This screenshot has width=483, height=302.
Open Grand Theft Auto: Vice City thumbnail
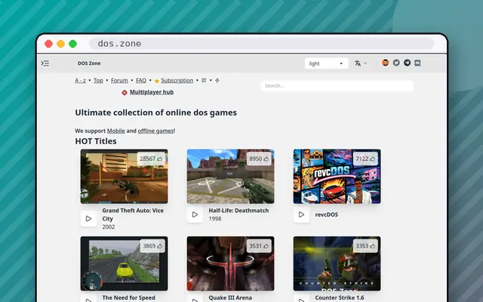124,177
